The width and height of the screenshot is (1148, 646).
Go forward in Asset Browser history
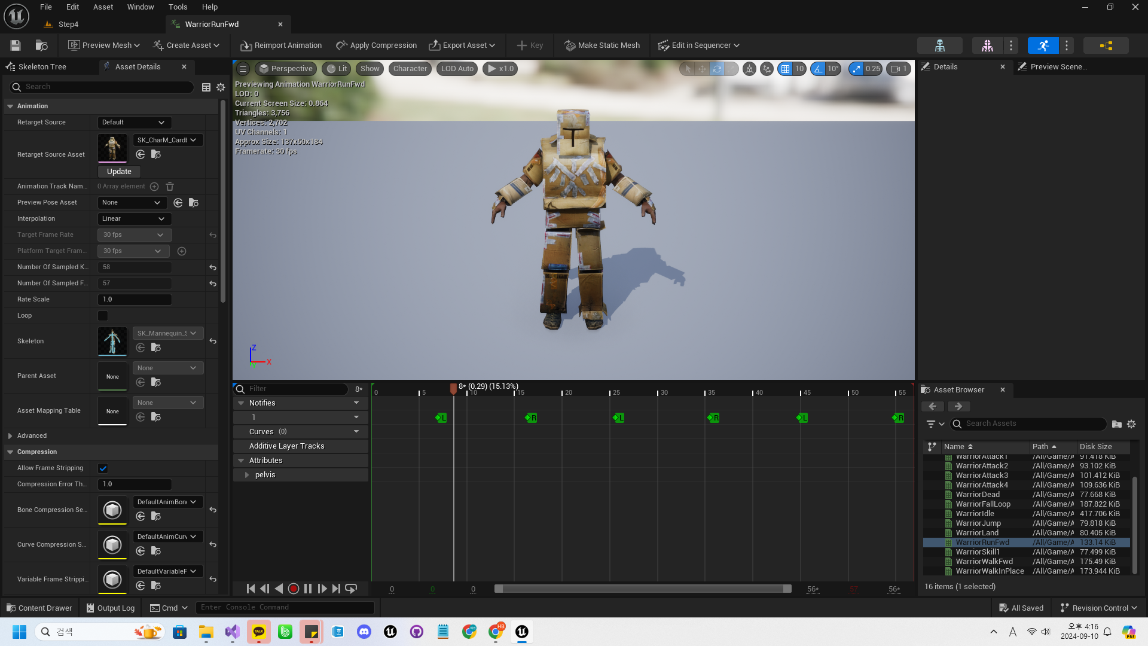[x=958, y=407]
